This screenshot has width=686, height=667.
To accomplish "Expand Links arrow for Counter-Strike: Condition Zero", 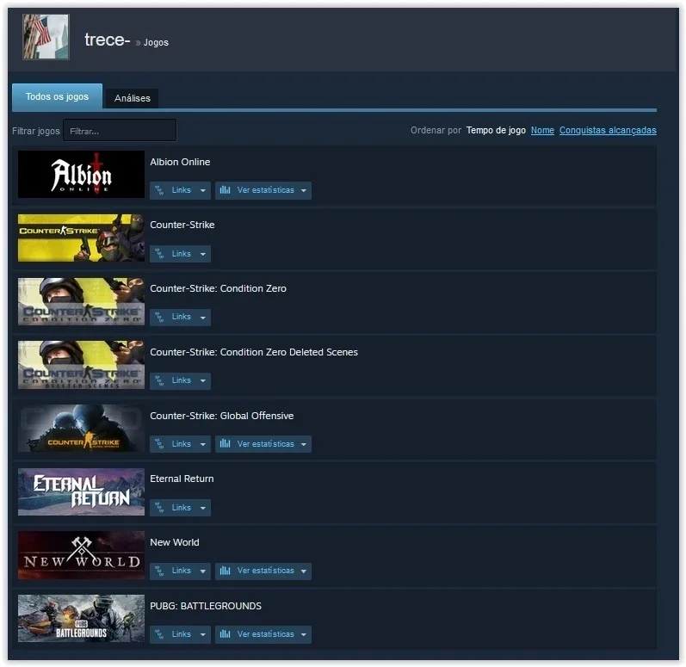I will click(203, 318).
